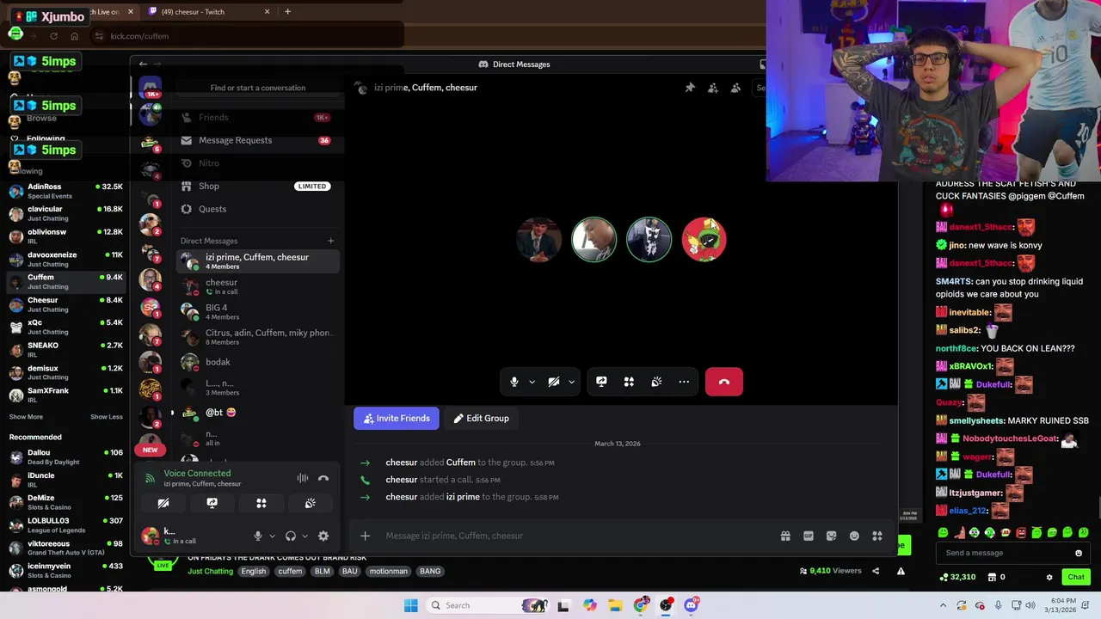1101x619 pixels.
Task: Open @bt direct message
Action: point(258,413)
